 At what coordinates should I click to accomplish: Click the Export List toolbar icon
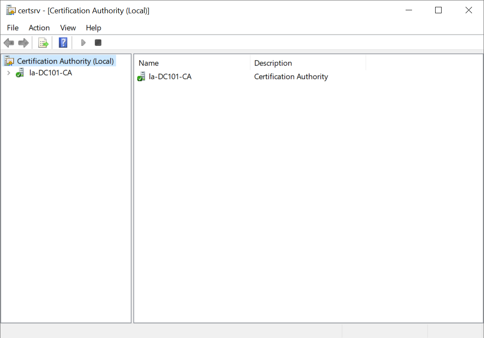coord(43,43)
